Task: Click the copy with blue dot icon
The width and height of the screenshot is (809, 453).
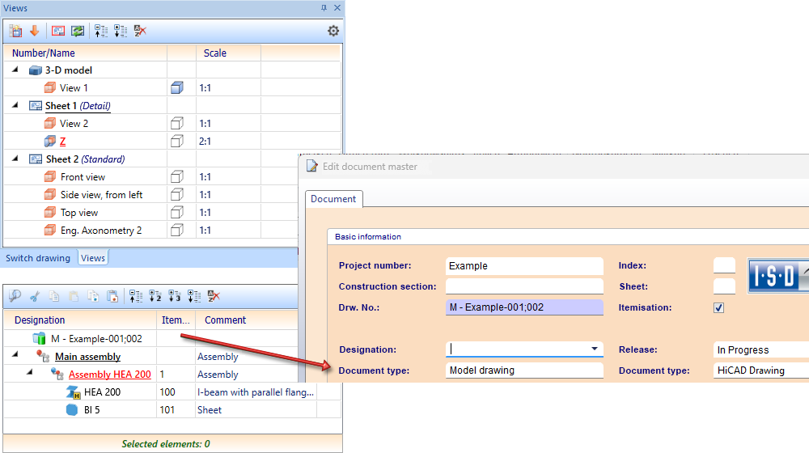Action: coord(93,296)
